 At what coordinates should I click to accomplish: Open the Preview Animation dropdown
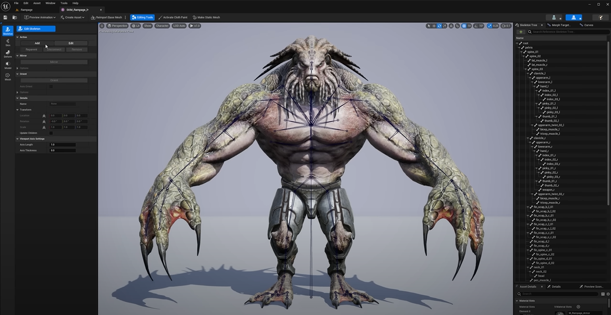coord(40,17)
